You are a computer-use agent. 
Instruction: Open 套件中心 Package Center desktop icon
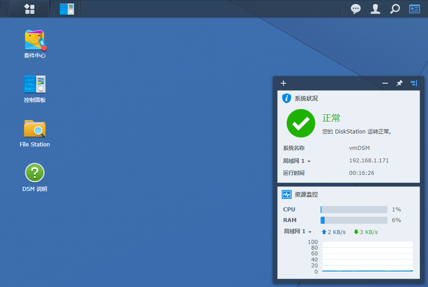(x=35, y=44)
